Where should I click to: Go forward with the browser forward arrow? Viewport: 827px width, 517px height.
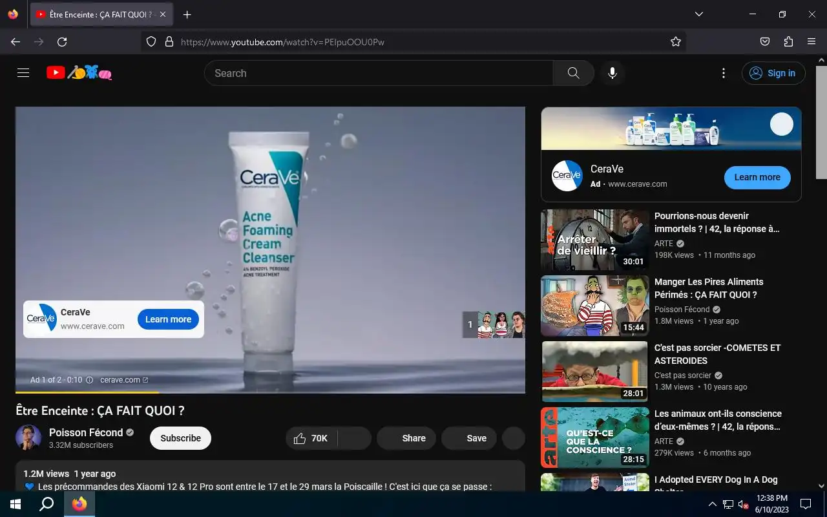click(x=39, y=41)
